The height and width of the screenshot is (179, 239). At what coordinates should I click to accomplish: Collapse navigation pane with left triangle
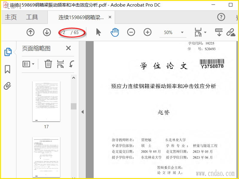pos(82,112)
